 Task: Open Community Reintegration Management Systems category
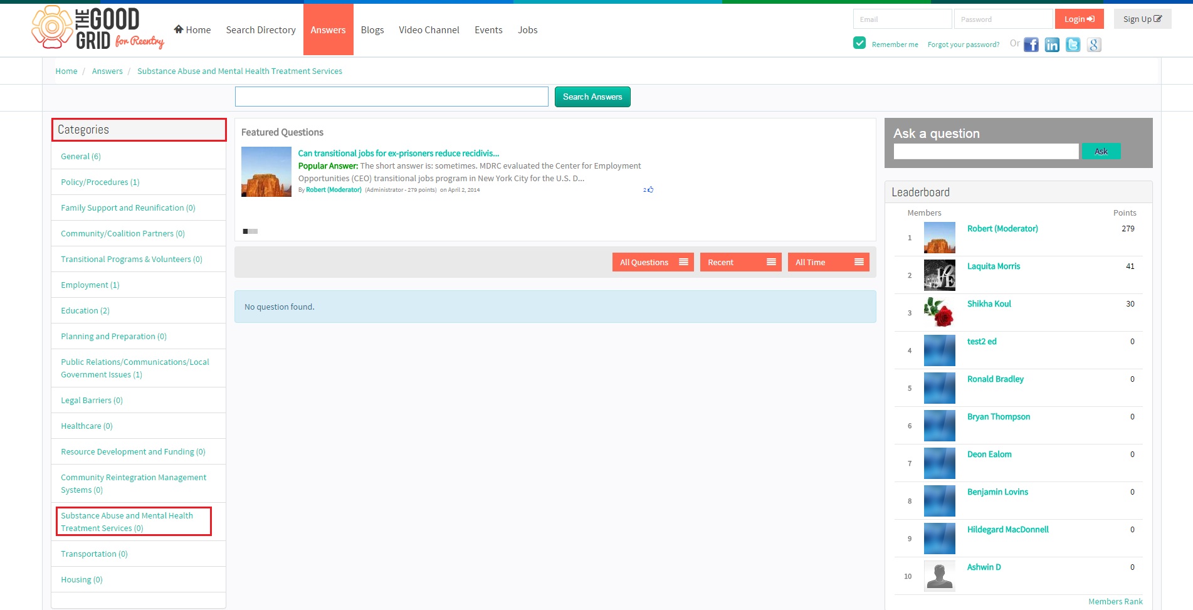point(134,483)
